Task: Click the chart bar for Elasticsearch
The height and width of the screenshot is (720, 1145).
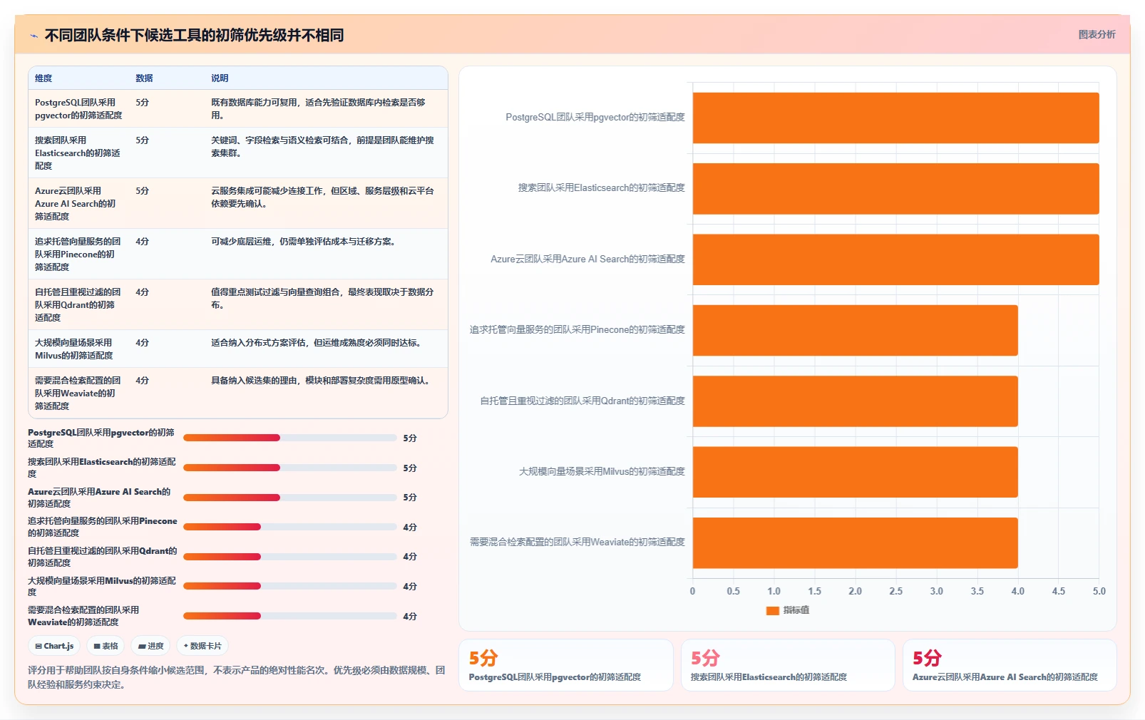Action: point(895,189)
